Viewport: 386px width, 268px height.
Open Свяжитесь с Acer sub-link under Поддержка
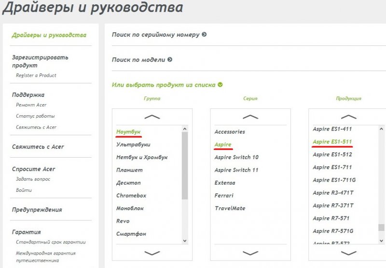point(36,127)
